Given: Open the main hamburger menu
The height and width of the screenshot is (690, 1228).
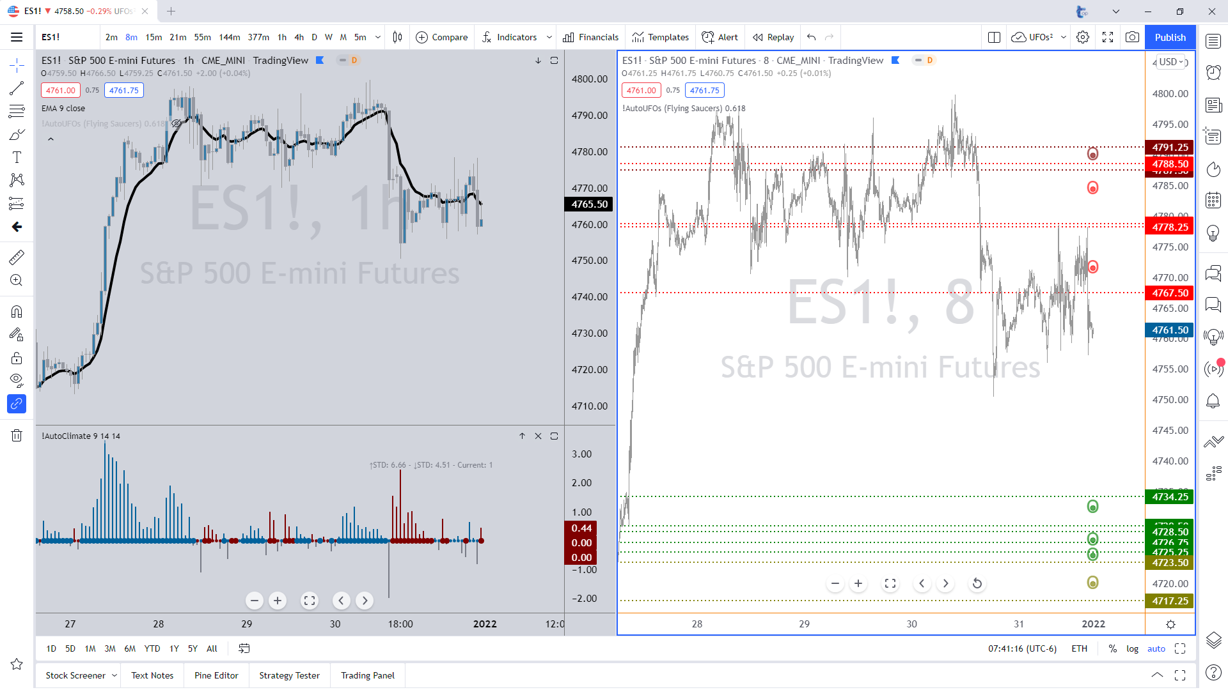Looking at the screenshot, I should (17, 37).
